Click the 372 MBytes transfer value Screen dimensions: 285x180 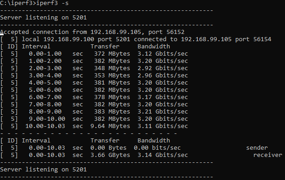click(112, 54)
